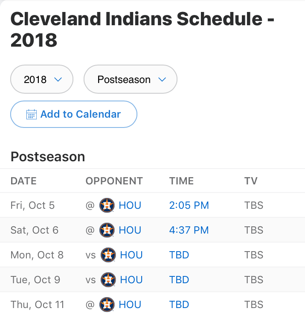The image size is (305, 323).
Task: Click the chevron arrow beside Postseason
Action: [162, 80]
